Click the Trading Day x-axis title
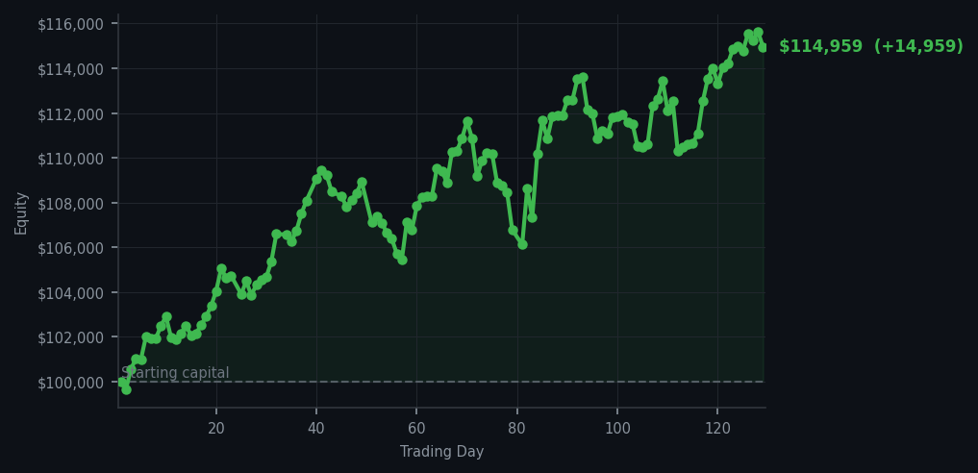 click(x=441, y=451)
